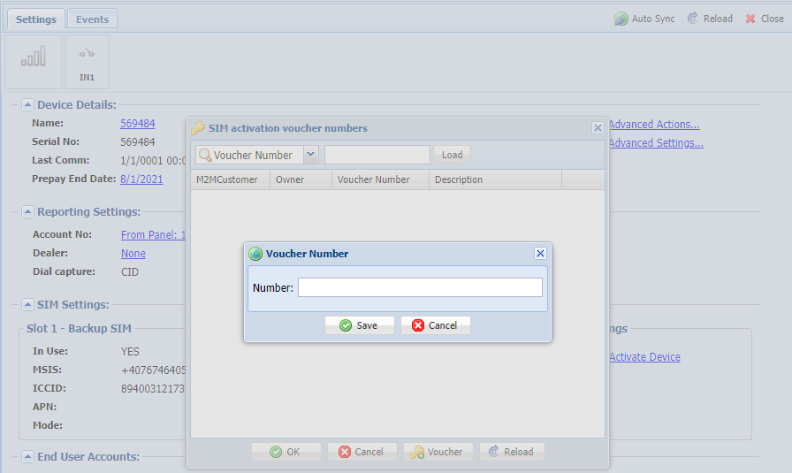Screen dimensions: 792x473
Task: Click OK in SIM activation voucher dialog
Action: click(286, 452)
